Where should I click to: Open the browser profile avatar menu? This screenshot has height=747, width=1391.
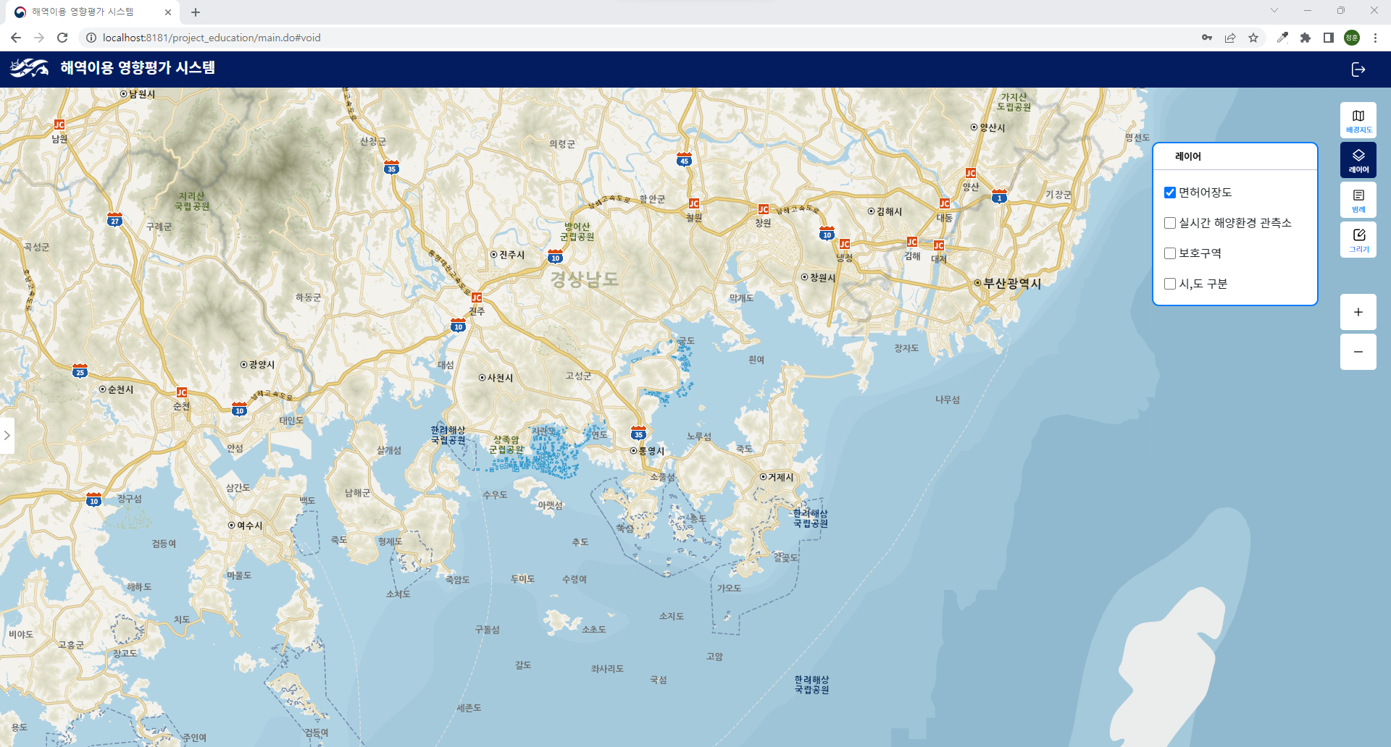[1351, 38]
